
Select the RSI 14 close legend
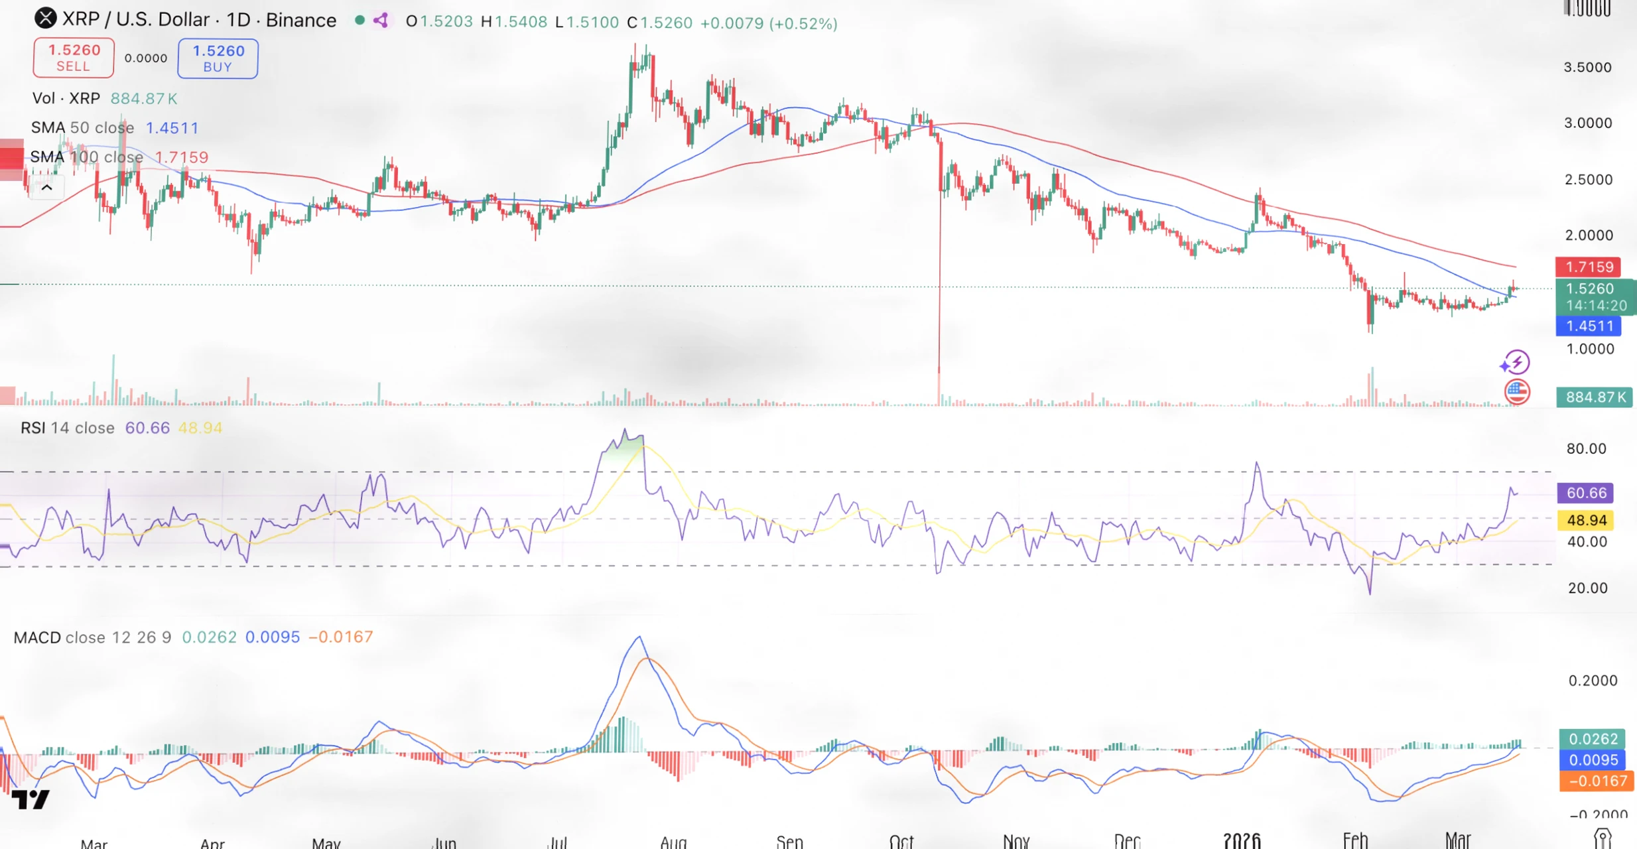pos(68,428)
